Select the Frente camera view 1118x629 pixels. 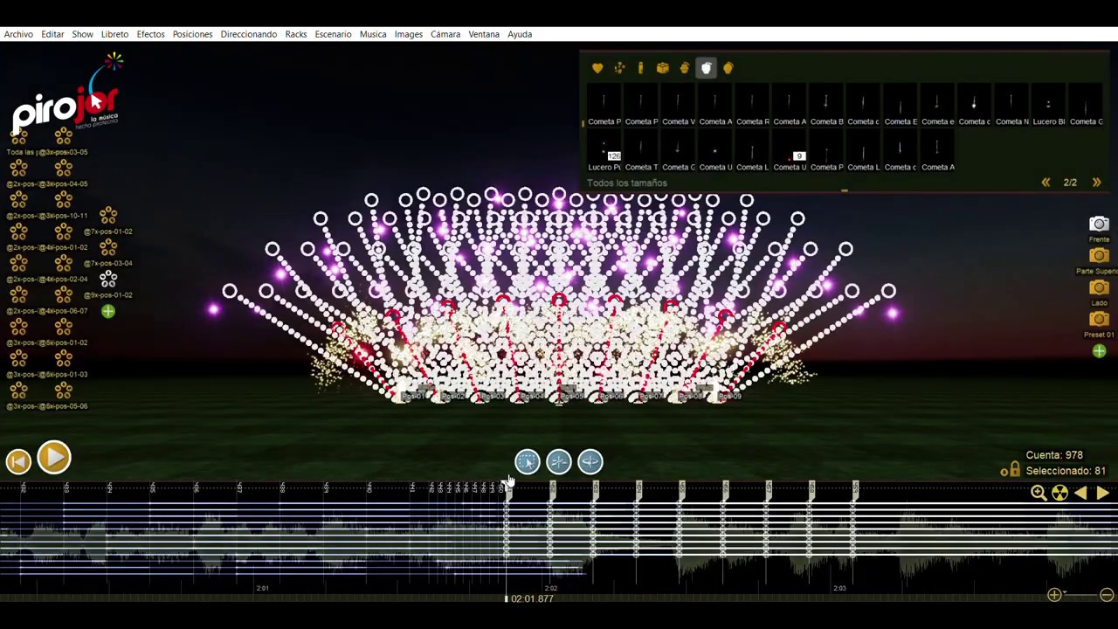(1099, 225)
